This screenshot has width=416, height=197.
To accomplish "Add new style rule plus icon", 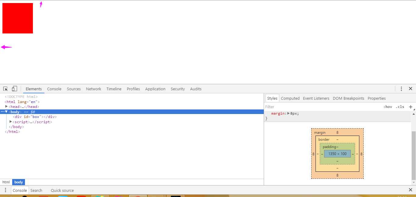I will point(411,107).
